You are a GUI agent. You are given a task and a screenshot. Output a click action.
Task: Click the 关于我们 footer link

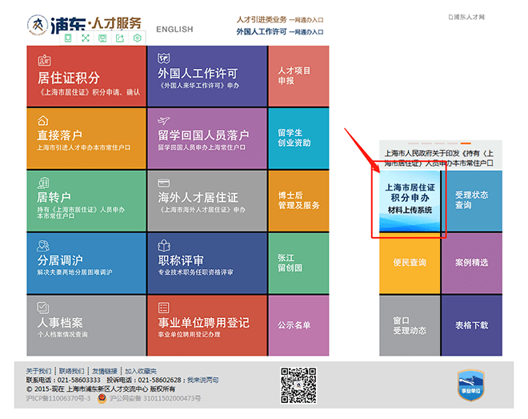click(x=38, y=371)
